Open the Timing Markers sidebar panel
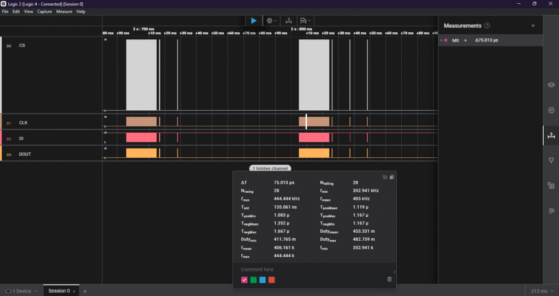This screenshot has width=559, height=296. coord(551,160)
